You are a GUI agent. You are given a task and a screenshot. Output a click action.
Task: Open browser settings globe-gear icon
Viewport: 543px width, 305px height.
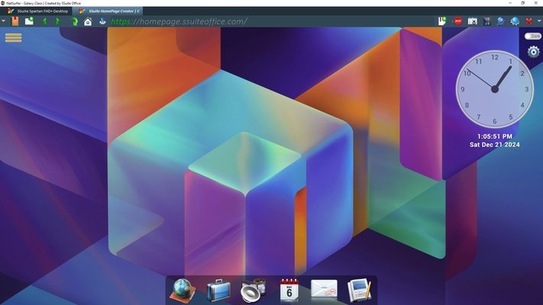(x=515, y=21)
